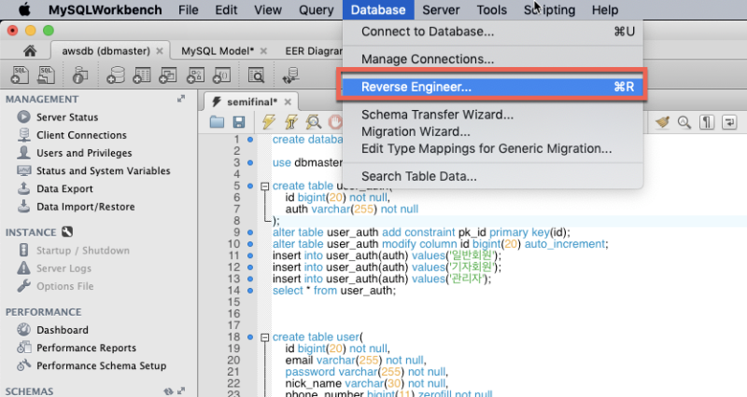The height and width of the screenshot is (397, 747).
Task: Click the Server Status icon
Action: pyautogui.click(x=24, y=117)
